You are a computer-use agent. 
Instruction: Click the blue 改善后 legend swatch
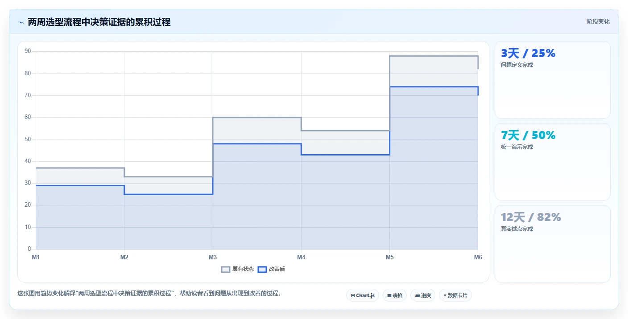point(262,269)
